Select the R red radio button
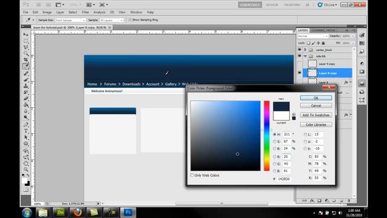 point(275,157)
